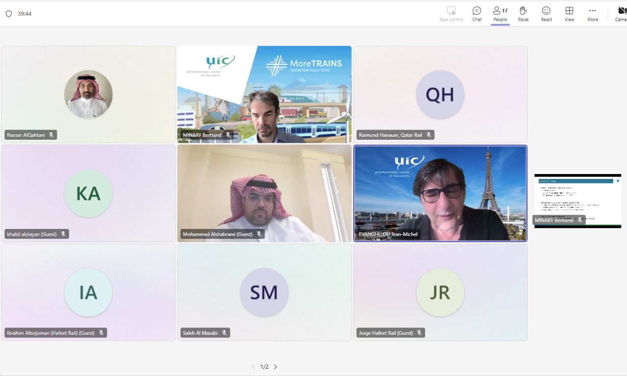Click the Mohammad Alshabrami name label
Viewport: 627px width, 376px height.
[217, 234]
